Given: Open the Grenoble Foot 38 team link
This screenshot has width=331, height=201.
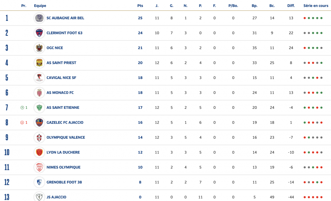Looking at the screenshot, I should 64,182.
